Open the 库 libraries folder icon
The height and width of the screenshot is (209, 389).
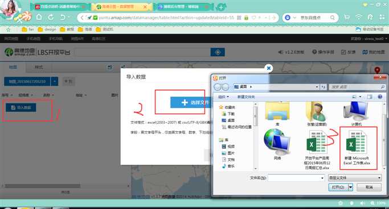pos(277,114)
